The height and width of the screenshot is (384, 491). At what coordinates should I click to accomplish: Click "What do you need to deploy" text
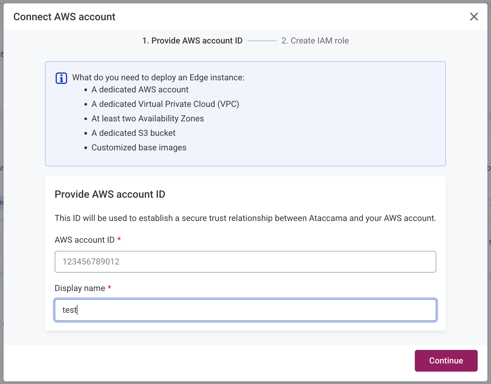pyautogui.click(x=158, y=78)
